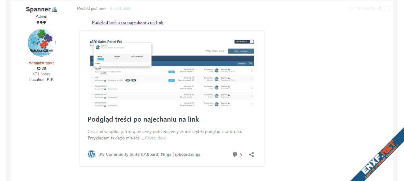Open the Spanner username profile link
Image resolution: width=404 pixels, height=181 pixels.
click(x=38, y=9)
